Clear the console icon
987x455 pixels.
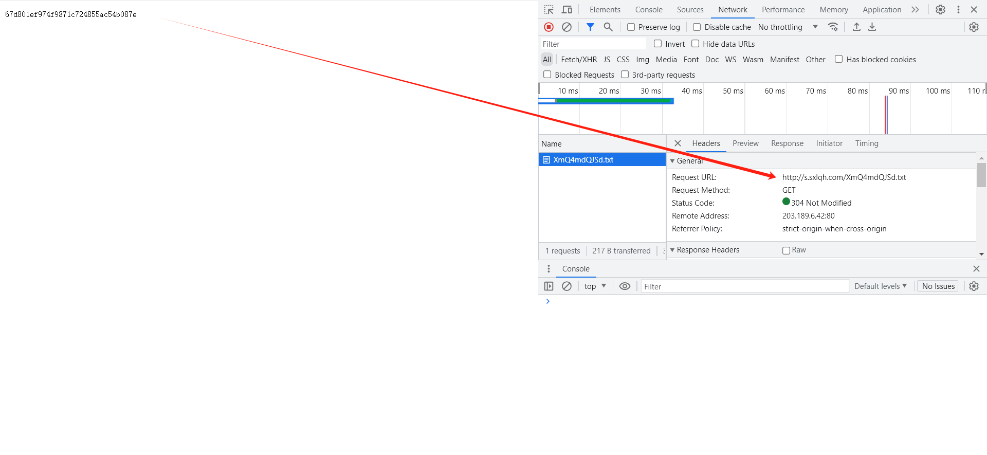point(566,286)
